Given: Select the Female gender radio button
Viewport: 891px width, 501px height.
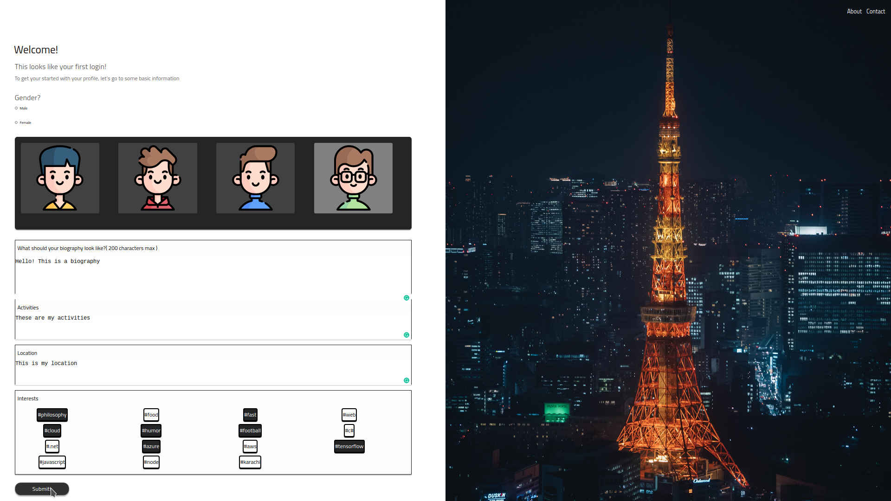Looking at the screenshot, I should 16,123.
